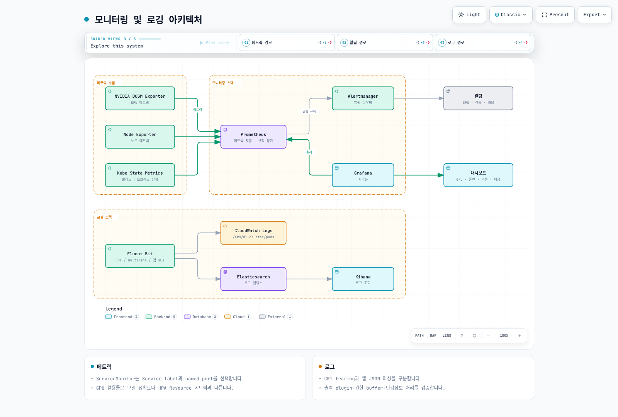This screenshot has width=618, height=417.
Task: Start Present mode
Action: pyautogui.click(x=555, y=15)
